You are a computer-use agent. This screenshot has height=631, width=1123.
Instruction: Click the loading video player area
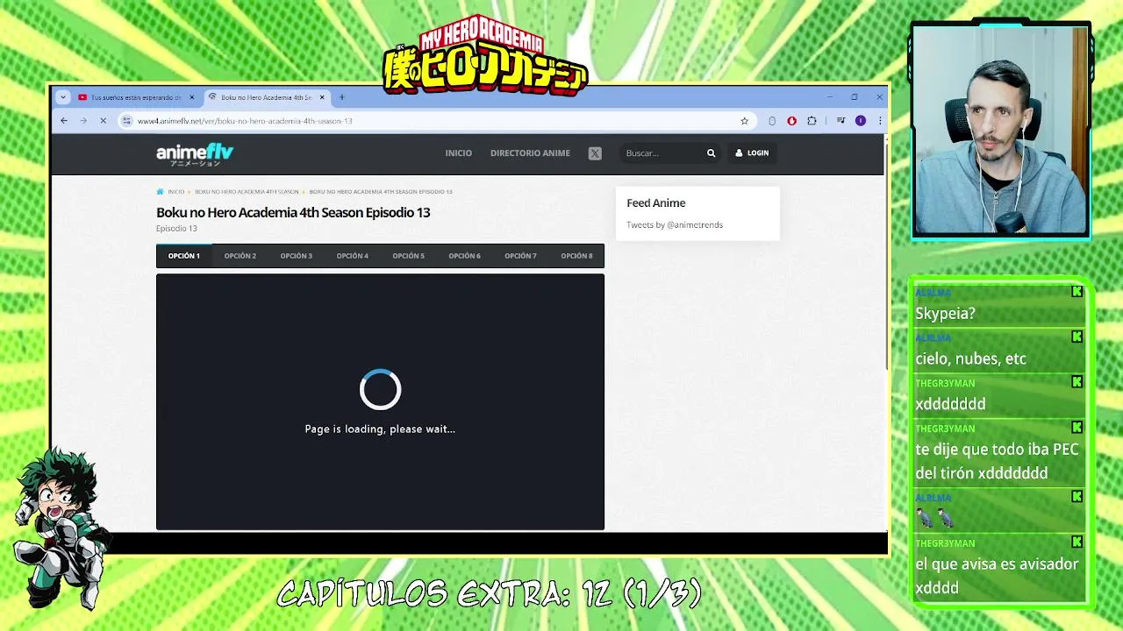click(380, 402)
